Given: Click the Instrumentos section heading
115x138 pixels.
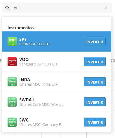Looking at the screenshot, I should (x=21, y=28).
